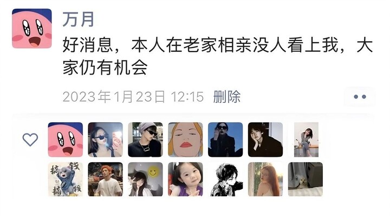Image resolution: width=390 pixels, height=219 pixels.
Task: Open the black-and-white manga boy avatar
Action: pyautogui.click(x=225, y=180)
